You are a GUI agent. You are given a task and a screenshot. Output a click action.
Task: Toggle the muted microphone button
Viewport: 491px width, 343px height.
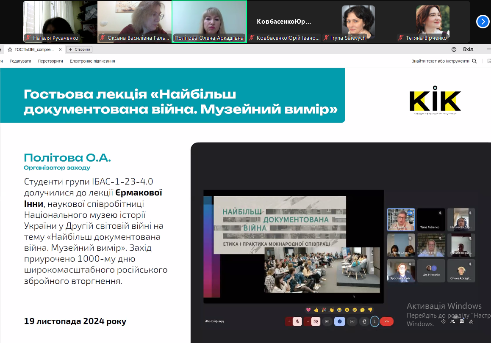(297, 321)
